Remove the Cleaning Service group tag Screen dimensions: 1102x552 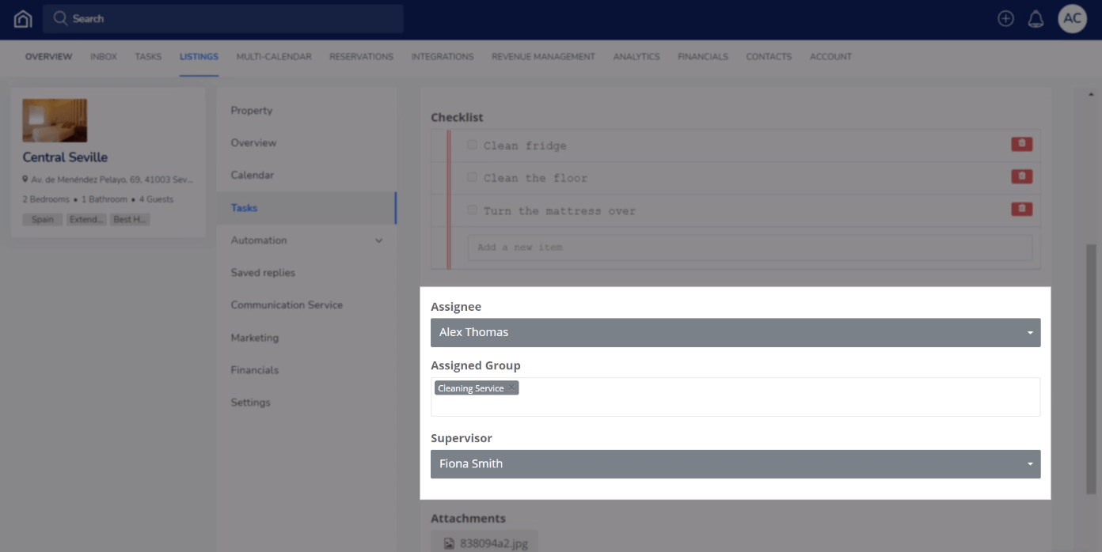click(511, 388)
